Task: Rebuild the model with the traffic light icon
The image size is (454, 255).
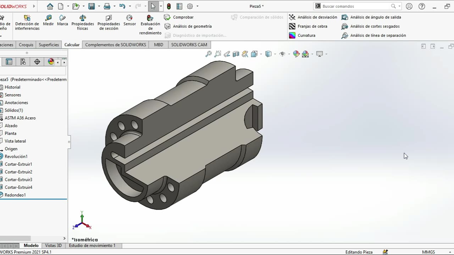Action: tap(169, 6)
